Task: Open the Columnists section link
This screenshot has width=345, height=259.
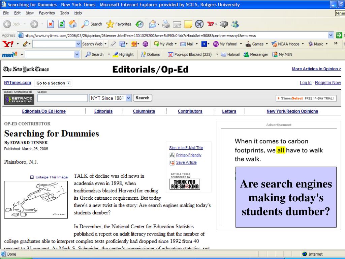Action: (144, 111)
